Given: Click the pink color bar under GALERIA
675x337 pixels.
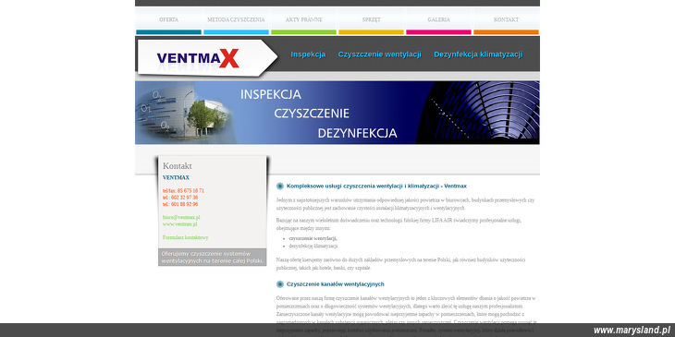Looking at the screenshot, I should coord(438,32).
